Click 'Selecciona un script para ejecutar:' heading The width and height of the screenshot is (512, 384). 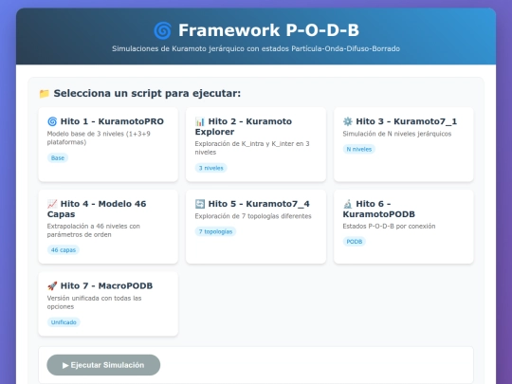[x=147, y=93]
